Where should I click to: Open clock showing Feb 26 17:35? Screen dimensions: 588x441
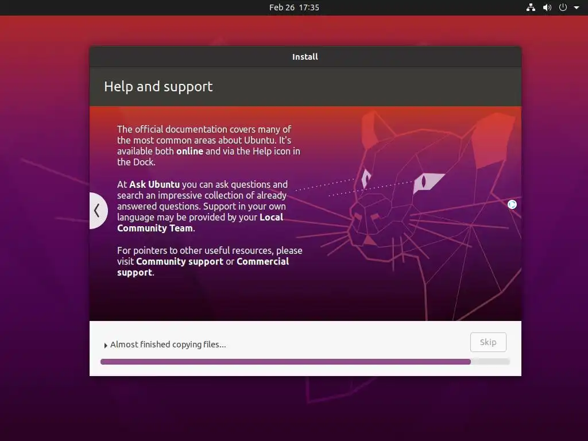tap(294, 7)
